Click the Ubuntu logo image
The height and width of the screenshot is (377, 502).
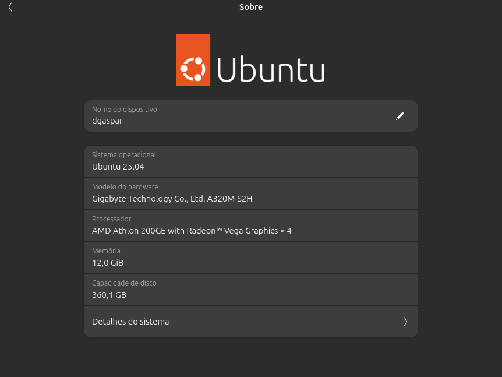tap(250, 60)
